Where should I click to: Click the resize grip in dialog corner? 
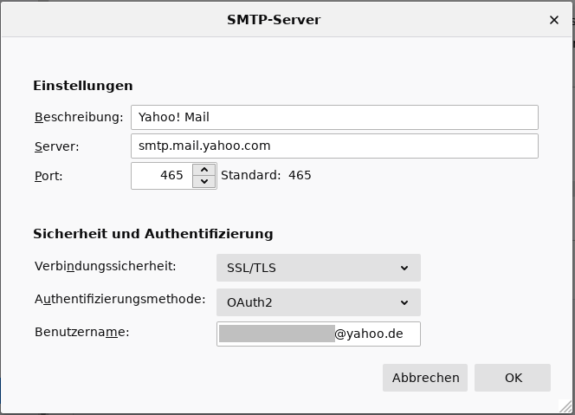565,405
